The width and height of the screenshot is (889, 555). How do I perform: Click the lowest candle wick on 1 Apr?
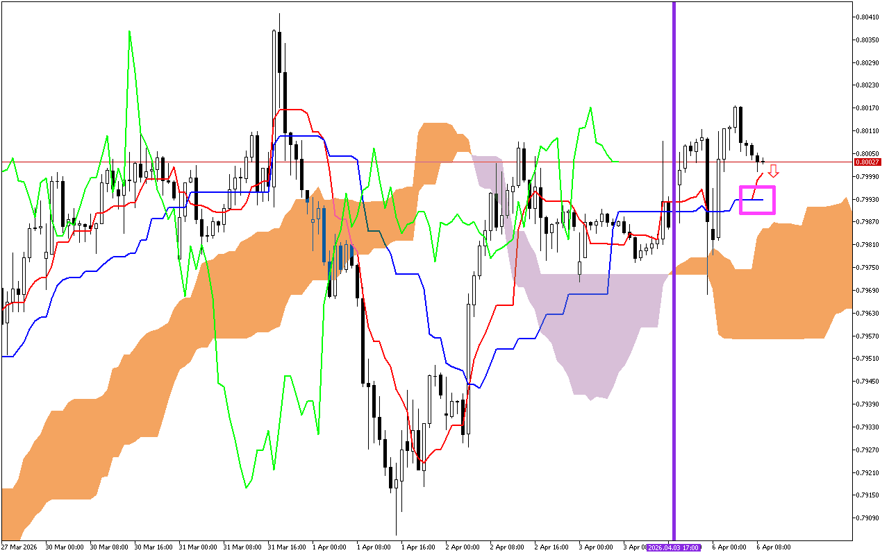coord(397,533)
